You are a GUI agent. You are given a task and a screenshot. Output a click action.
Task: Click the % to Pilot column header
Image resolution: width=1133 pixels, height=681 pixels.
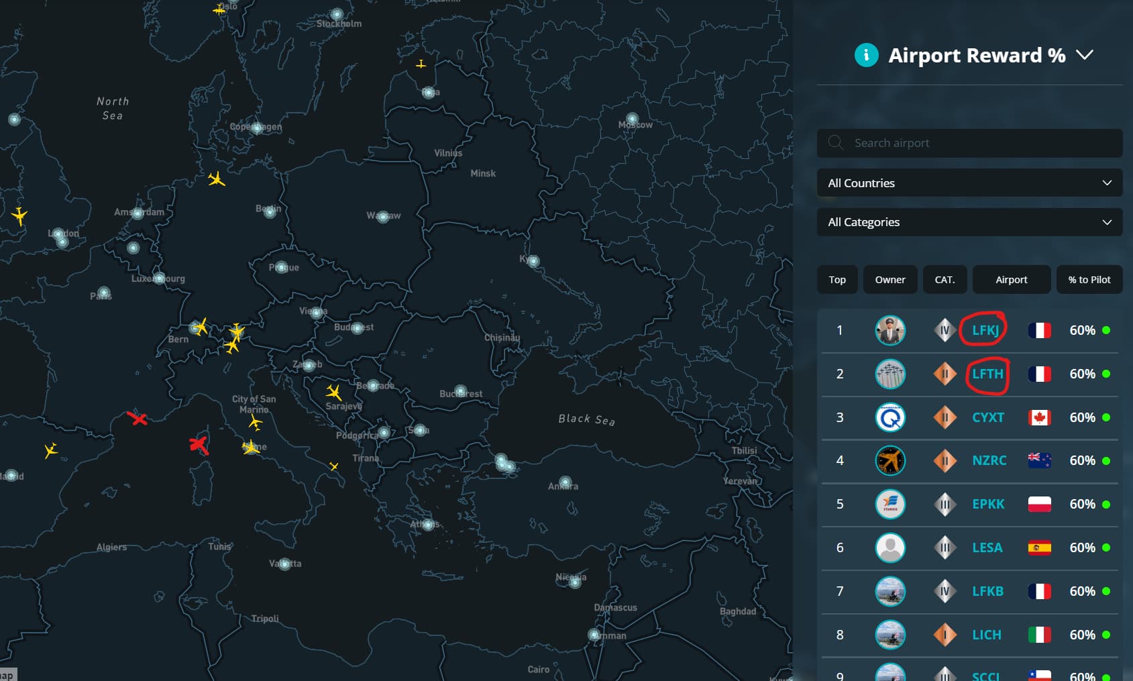(x=1089, y=280)
